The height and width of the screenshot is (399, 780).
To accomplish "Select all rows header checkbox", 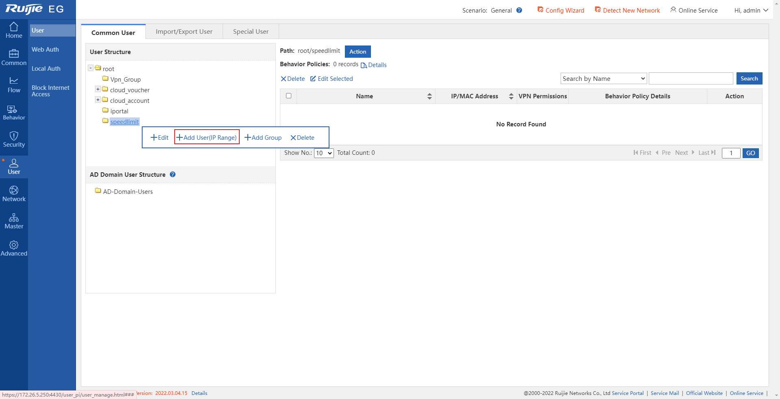I will tap(288, 96).
